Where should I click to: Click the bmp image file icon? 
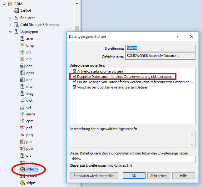[22, 45]
